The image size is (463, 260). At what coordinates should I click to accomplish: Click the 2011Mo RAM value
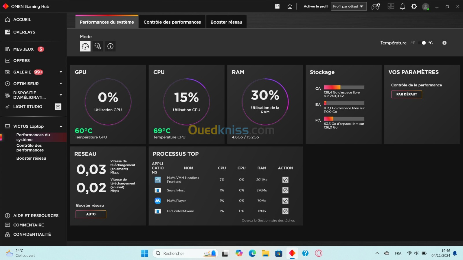[x=262, y=180]
